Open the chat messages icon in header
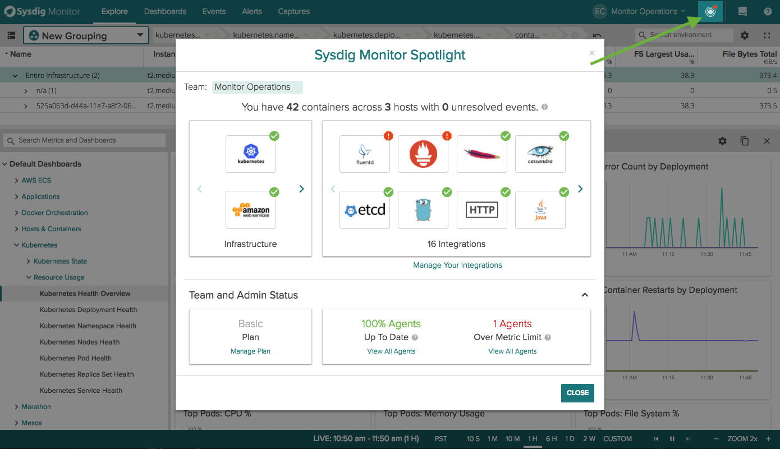This screenshot has width=780, height=449. 742,11
